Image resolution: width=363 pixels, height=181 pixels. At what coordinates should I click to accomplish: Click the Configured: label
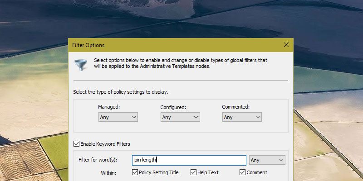[x=173, y=107]
